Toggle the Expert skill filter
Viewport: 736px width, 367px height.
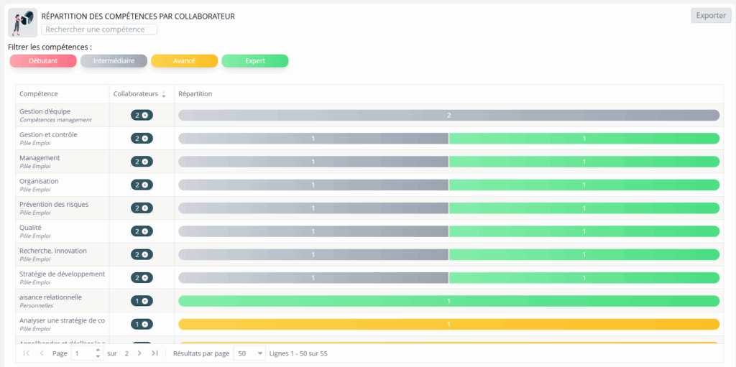coord(255,61)
